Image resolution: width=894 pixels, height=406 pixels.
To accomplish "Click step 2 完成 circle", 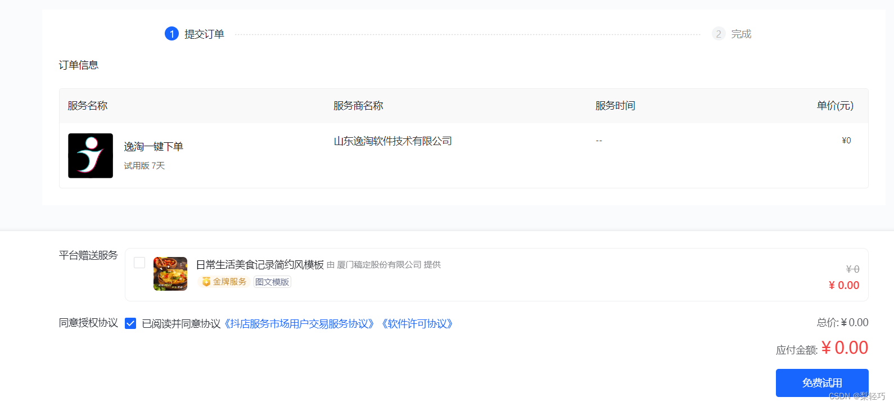I will pos(719,34).
